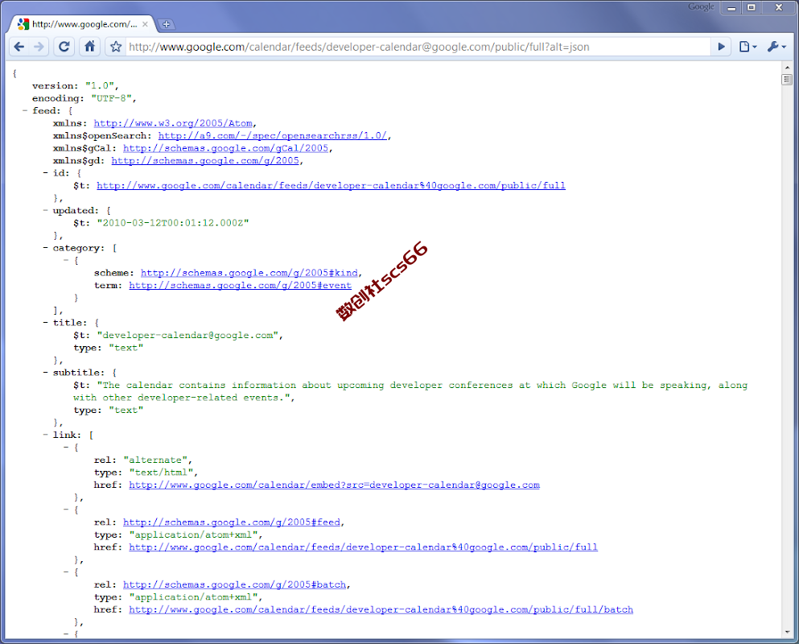Viewport: 799px width, 644px height.
Task: Collapse the alternate link item
Action: coord(66,448)
